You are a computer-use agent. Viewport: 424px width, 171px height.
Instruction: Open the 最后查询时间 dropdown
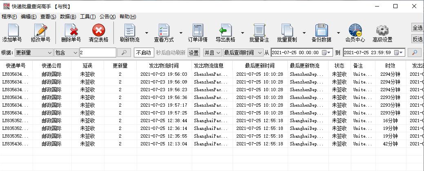click(243, 53)
